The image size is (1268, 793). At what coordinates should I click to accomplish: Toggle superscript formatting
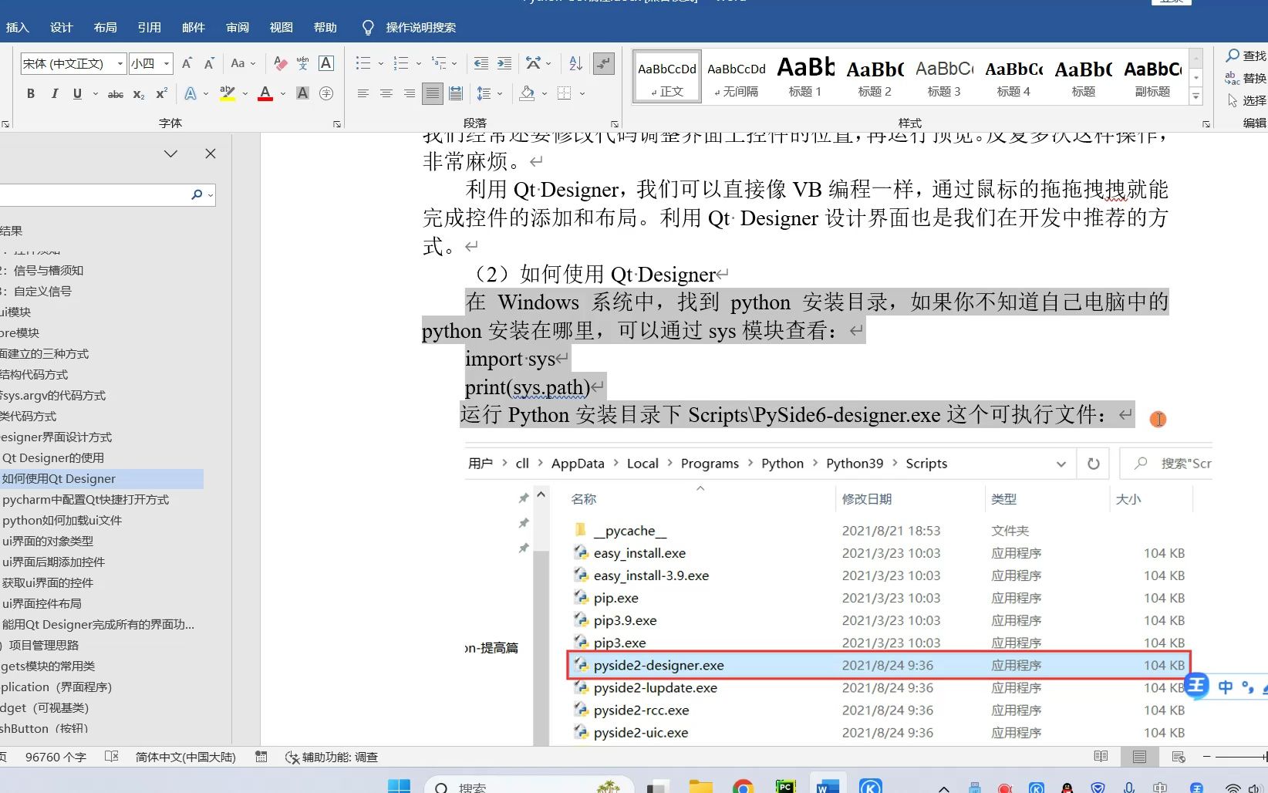(161, 93)
